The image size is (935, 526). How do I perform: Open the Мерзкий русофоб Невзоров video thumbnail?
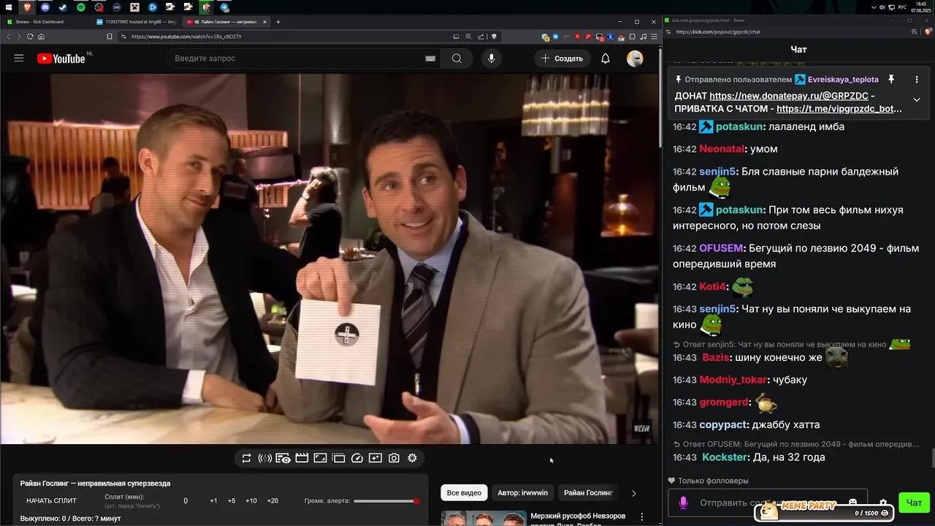[x=483, y=518]
